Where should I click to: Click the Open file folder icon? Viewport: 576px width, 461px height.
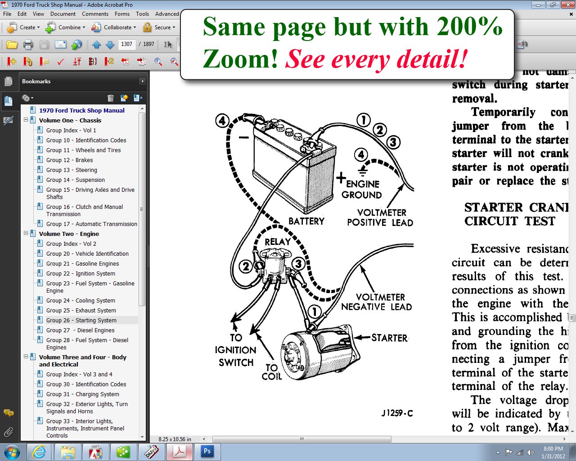coord(12,45)
